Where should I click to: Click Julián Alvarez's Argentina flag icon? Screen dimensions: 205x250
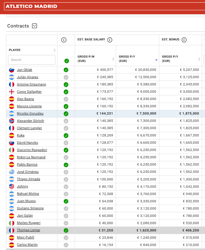point(12,77)
